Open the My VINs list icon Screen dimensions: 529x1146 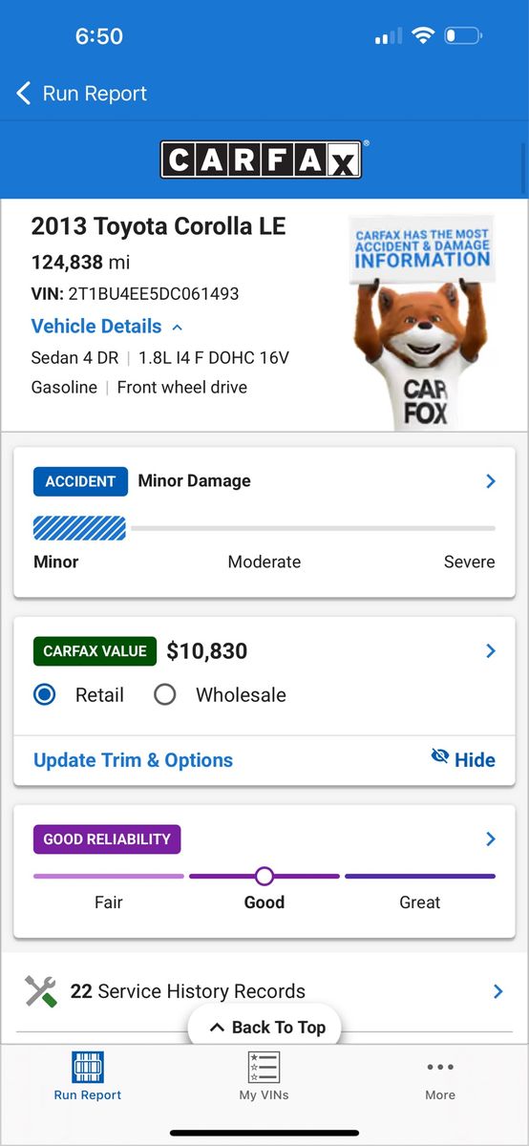264,1067
